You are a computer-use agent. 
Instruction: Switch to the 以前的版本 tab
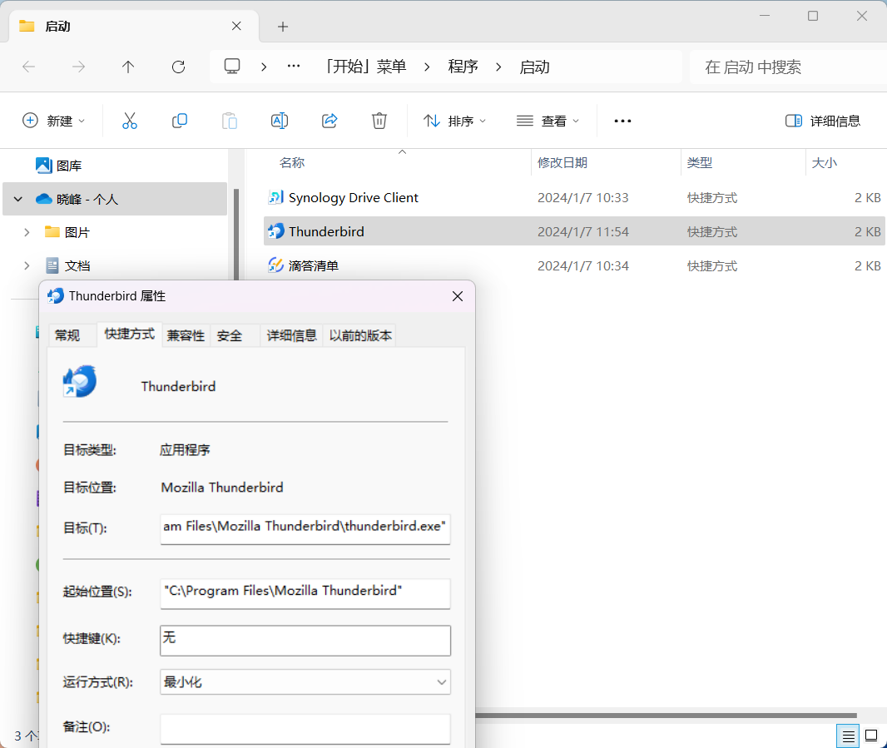(360, 335)
